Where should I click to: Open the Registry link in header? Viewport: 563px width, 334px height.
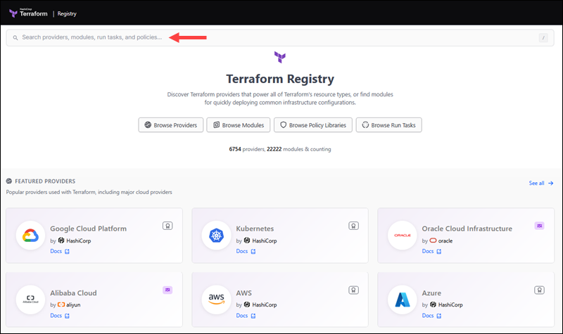(67, 13)
